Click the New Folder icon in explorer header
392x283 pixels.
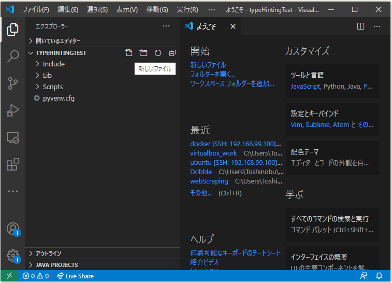(x=143, y=53)
